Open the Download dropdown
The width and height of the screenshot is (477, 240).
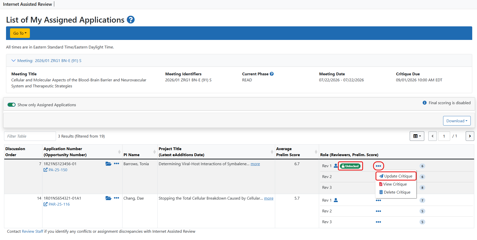pyautogui.click(x=457, y=121)
